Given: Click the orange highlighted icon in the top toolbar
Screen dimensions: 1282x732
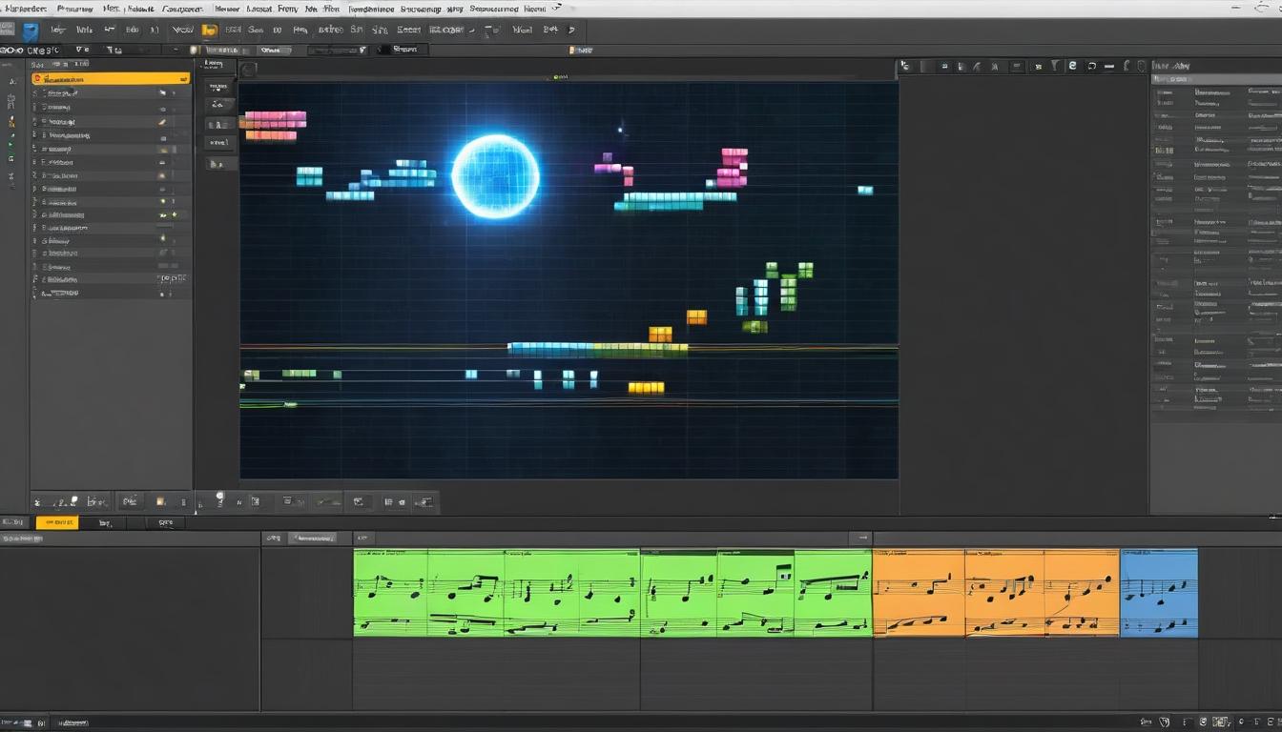Looking at the screenshot, I should (209, 30).
